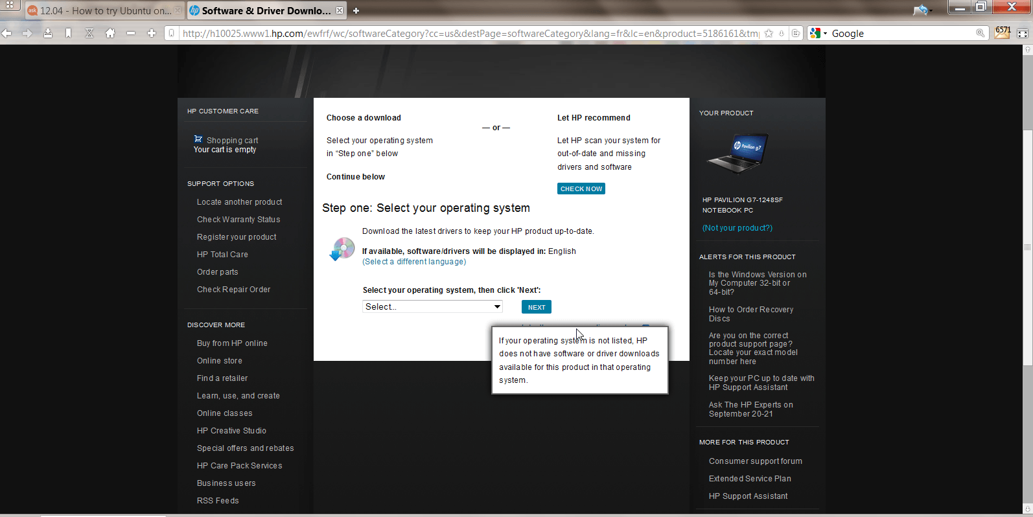The height and width of the screenshot is (517, 1033).
Task: Open Check Repair Order link
Action: (x=234, y=290)
